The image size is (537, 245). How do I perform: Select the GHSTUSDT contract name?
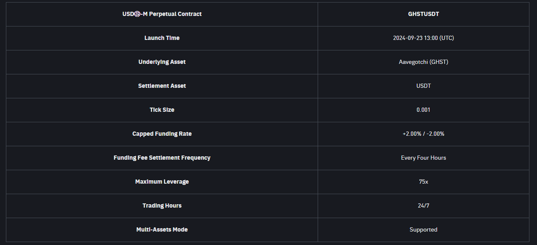click(423, 14)
